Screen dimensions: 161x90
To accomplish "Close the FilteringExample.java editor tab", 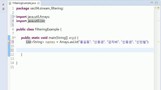I will pos(38,3).
